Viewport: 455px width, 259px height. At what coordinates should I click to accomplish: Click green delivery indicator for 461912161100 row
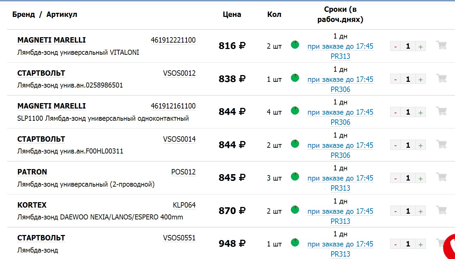(295, 111)
